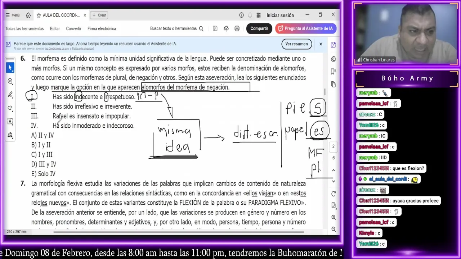Image resolution: width=461 pixels, height=259 pixels.
Task: Open the help question mark icon
Action: [241, 15]
